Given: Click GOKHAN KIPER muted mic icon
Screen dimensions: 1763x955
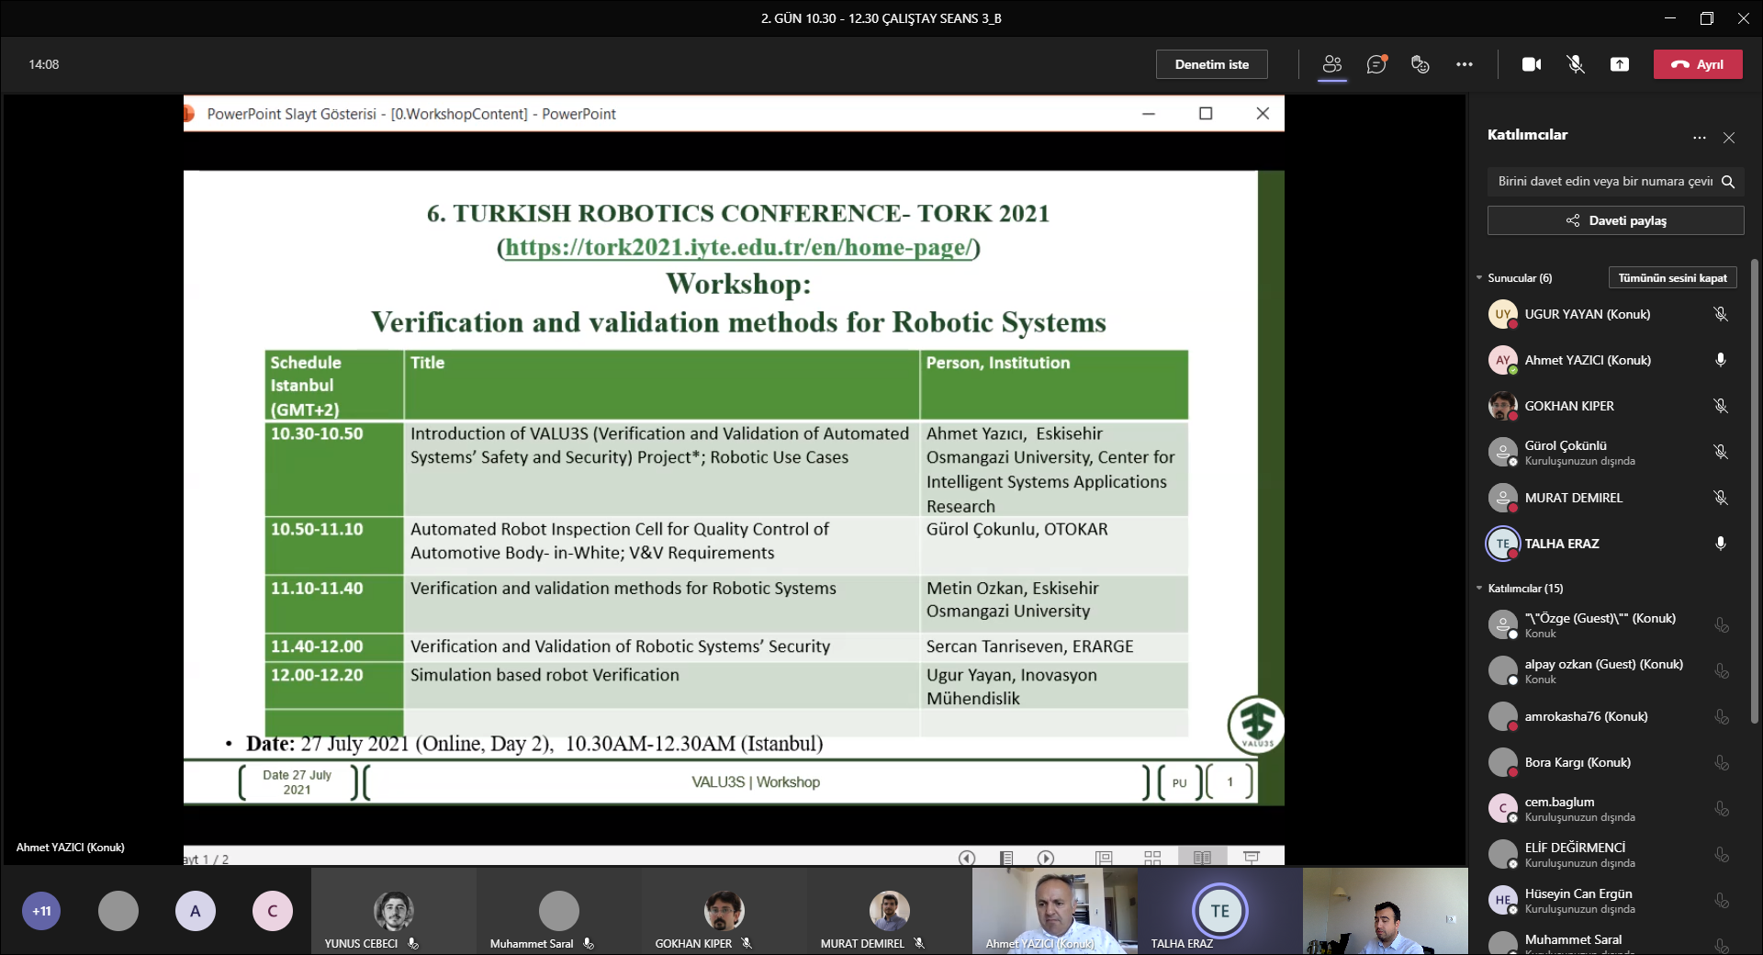Looking at the screenshot, I should (1721, 406).
